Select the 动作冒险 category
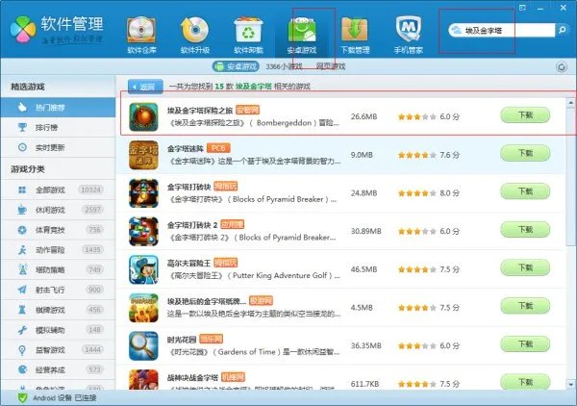The width and height of the screenshot is (577, 406). 58,250
